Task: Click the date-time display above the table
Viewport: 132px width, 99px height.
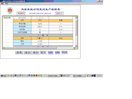Action: (40, 13)
